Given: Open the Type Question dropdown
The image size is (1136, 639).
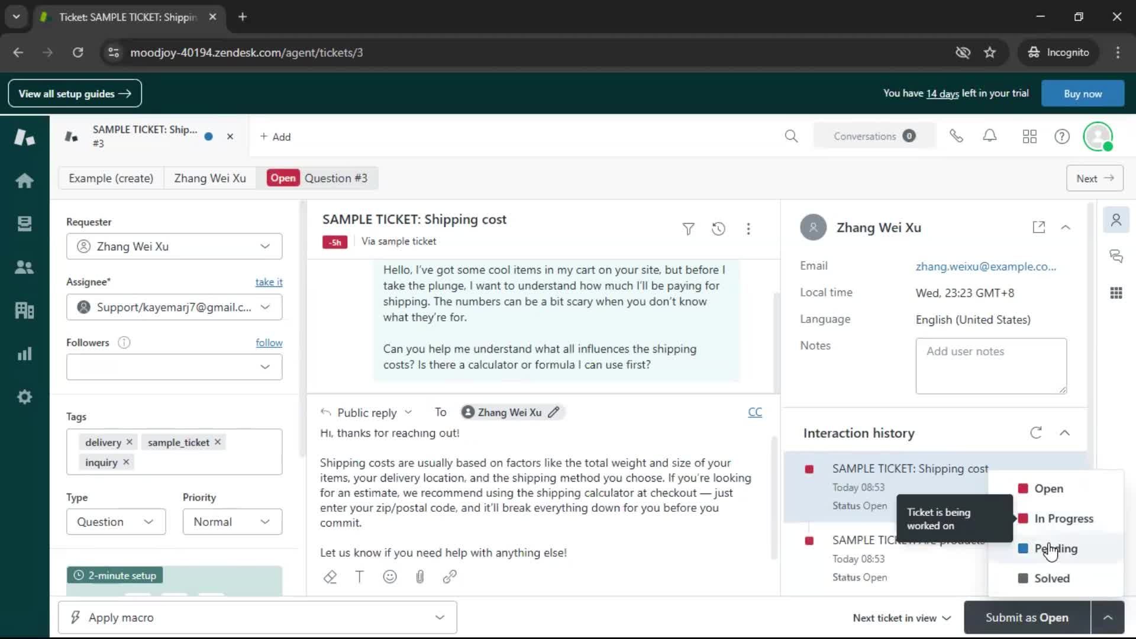Looking at the screenshot, I should click(116, 522).
